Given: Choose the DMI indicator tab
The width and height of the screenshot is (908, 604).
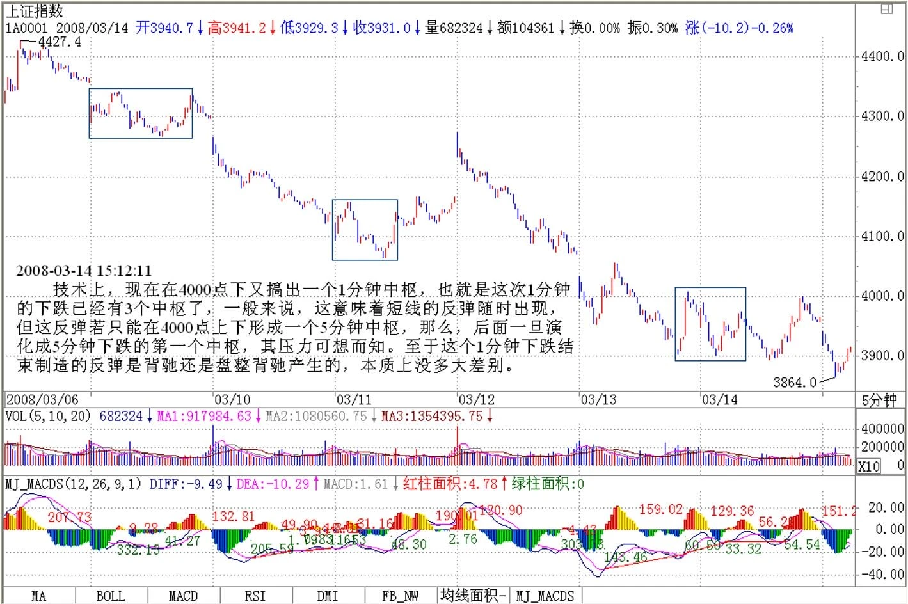Looking at the screenshot, I should tap(327, 596).
